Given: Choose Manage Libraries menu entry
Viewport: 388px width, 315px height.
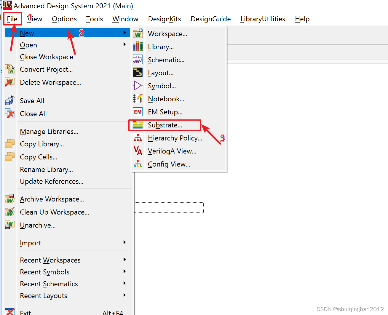Looking at the screenshot, I should click(x=49, y=132).
